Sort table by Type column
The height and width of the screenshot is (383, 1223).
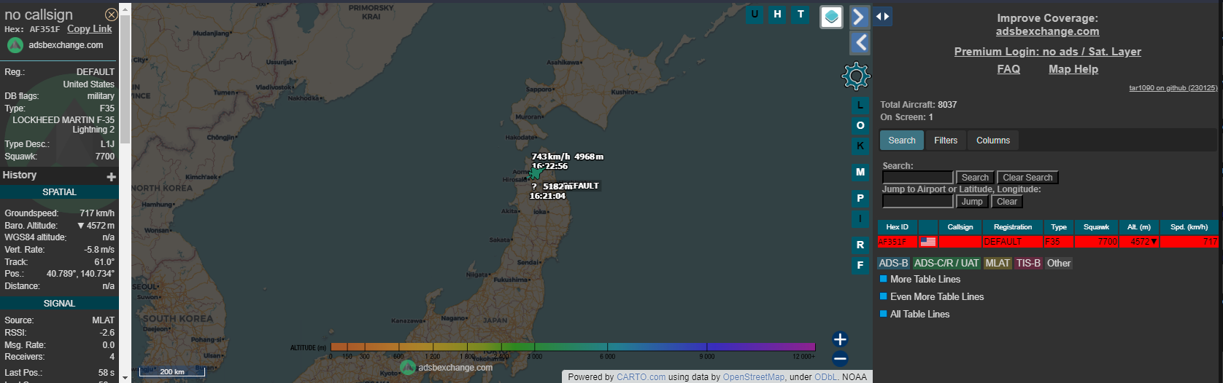[1059, 227]
